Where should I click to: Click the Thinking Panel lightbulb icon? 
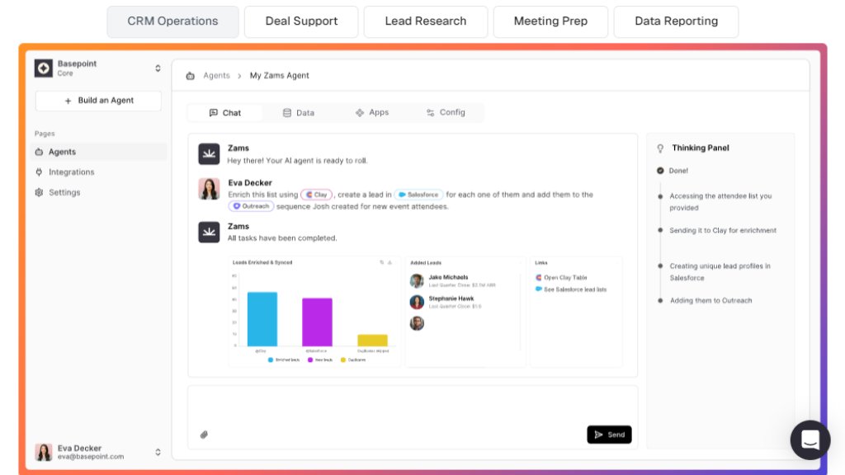660,148
